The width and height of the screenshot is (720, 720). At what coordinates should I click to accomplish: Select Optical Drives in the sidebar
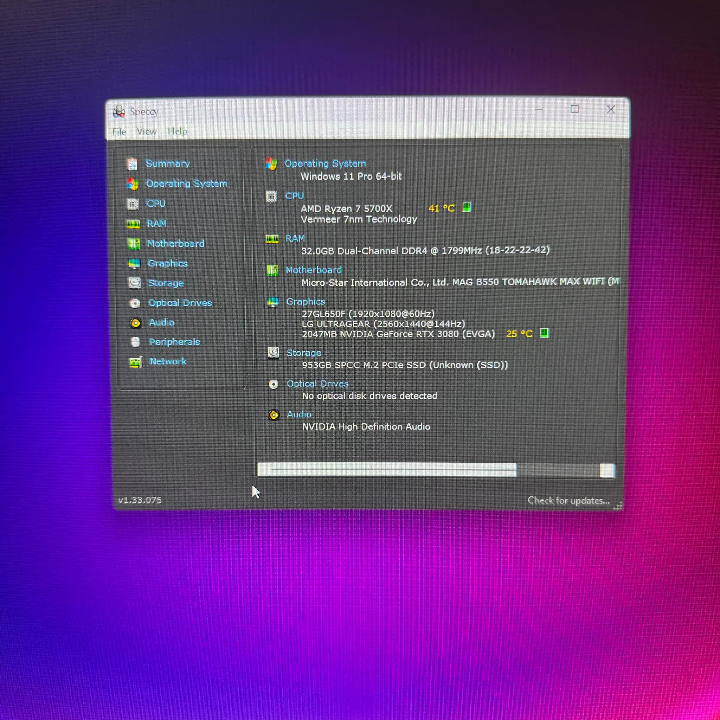[180, 303]
